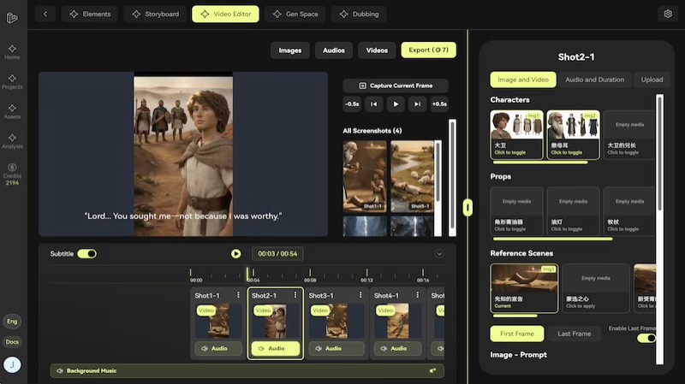Toggle the 大卫 character card
This screenshot has height=384, width=685.
[x=516, y=135]
